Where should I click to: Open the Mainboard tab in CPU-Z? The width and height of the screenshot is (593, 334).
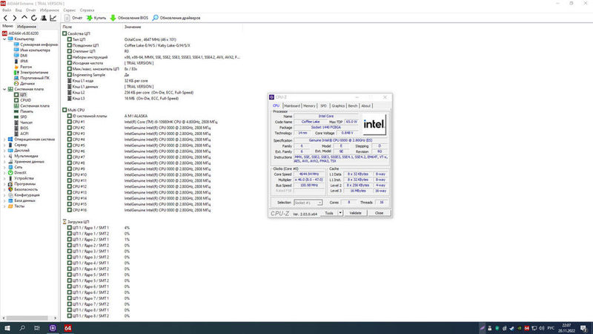tap(291, 106)
